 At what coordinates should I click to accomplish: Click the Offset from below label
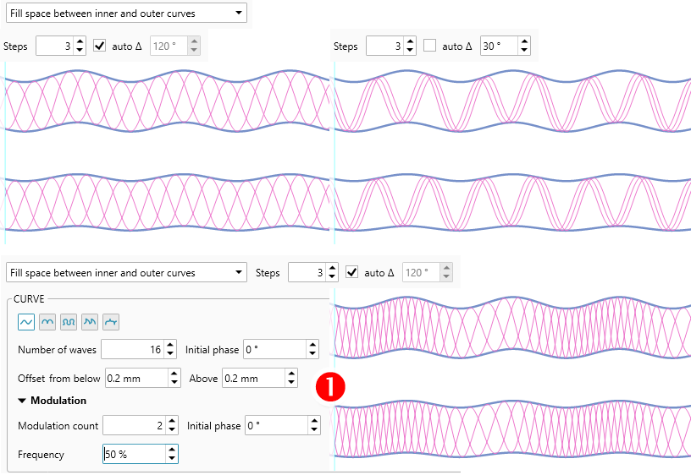[59, 379]
